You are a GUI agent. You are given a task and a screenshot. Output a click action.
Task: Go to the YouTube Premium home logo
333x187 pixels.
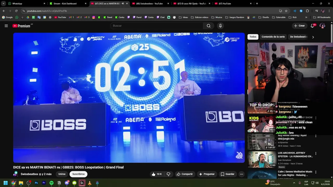pos(21,26)
